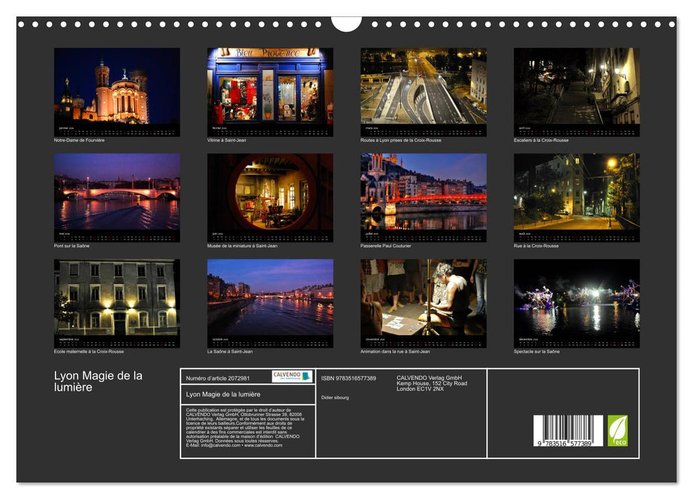Open the Musée de la miniature thumbnail

click(270, 192)
